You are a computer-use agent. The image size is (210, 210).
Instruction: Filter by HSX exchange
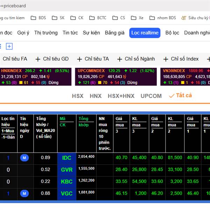(78, 96)
